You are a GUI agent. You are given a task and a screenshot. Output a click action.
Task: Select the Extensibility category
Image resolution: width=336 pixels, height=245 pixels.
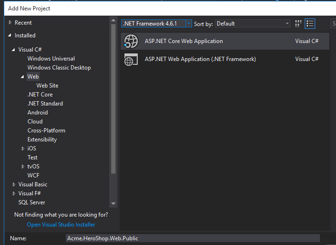tap(42, 140)
